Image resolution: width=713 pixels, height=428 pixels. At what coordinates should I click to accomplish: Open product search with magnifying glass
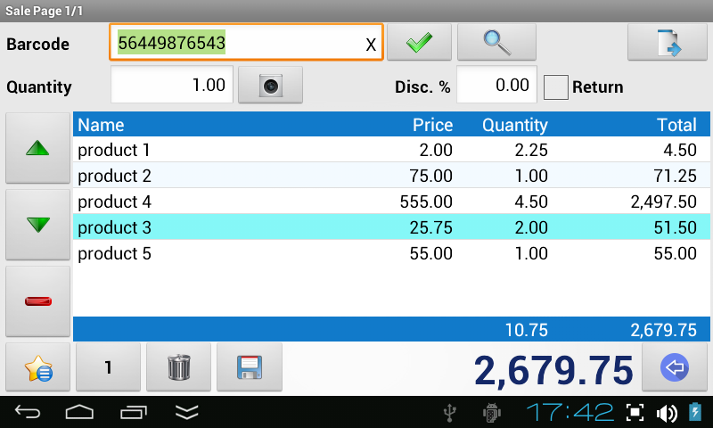coord(496,42)
